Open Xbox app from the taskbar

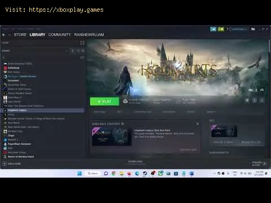pos(160,173)
